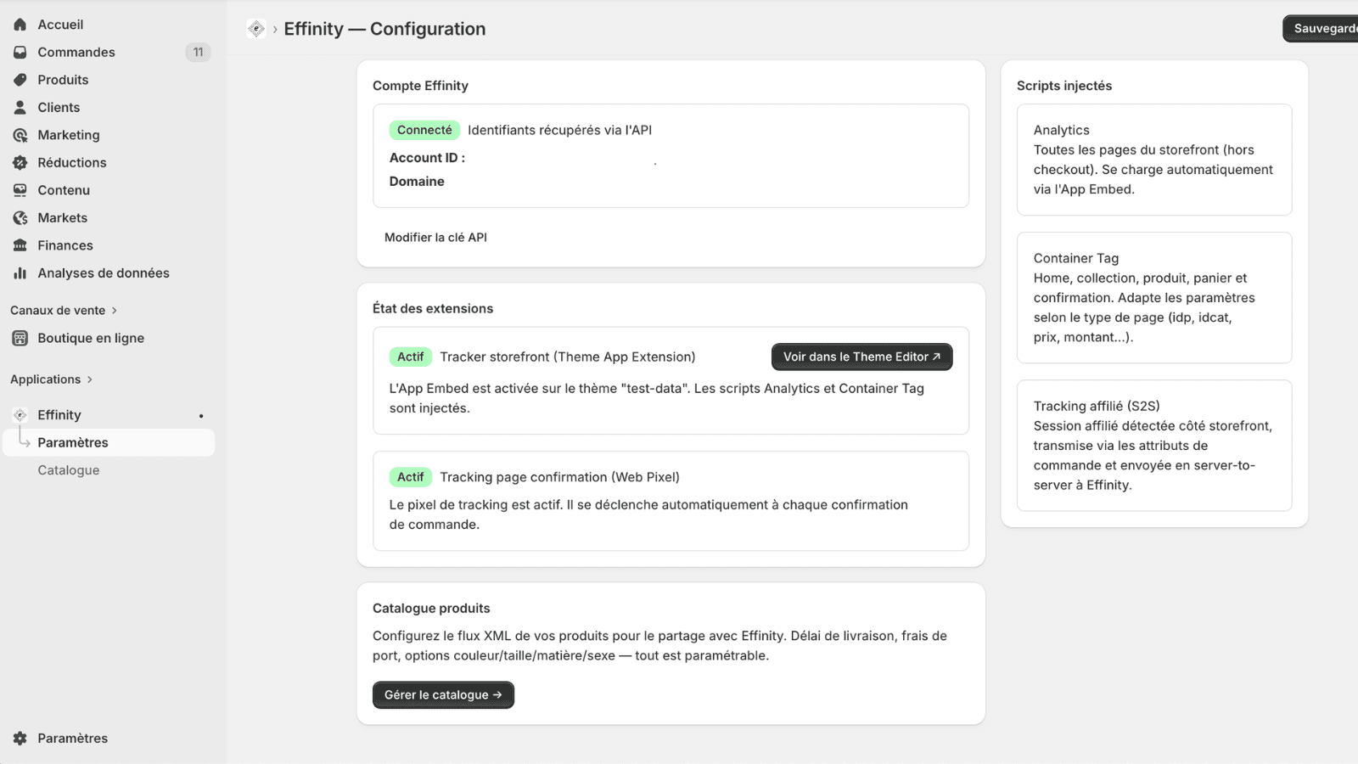The width and height of the screenshot is (1358, 764).
Task: Click the Tracking affilié (S2S) card
Action: tap(1154, 446)
